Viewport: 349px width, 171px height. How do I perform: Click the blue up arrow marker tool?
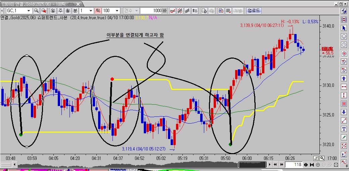(x=344, y=78)
